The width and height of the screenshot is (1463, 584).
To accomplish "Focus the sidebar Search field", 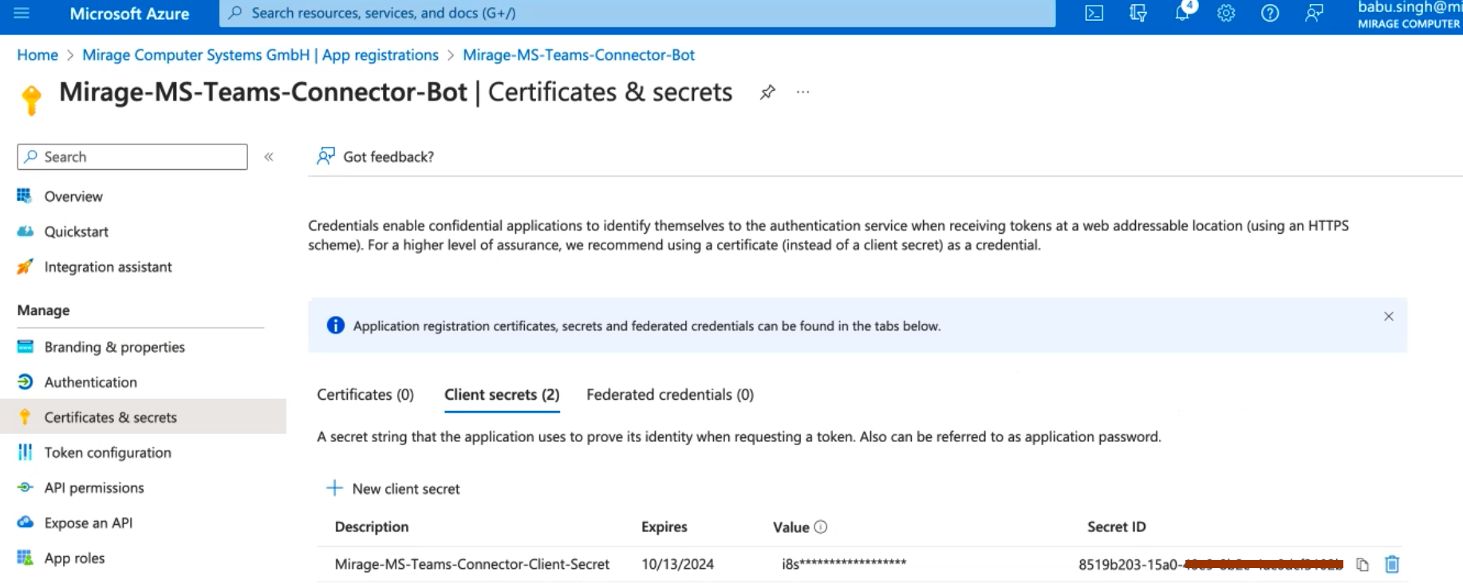I will click(x=132, y=157).
